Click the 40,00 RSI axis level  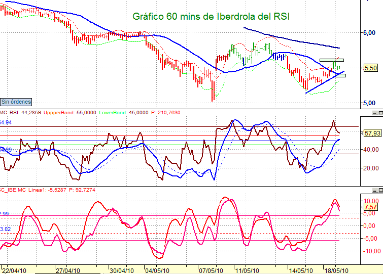pos(371,150)
